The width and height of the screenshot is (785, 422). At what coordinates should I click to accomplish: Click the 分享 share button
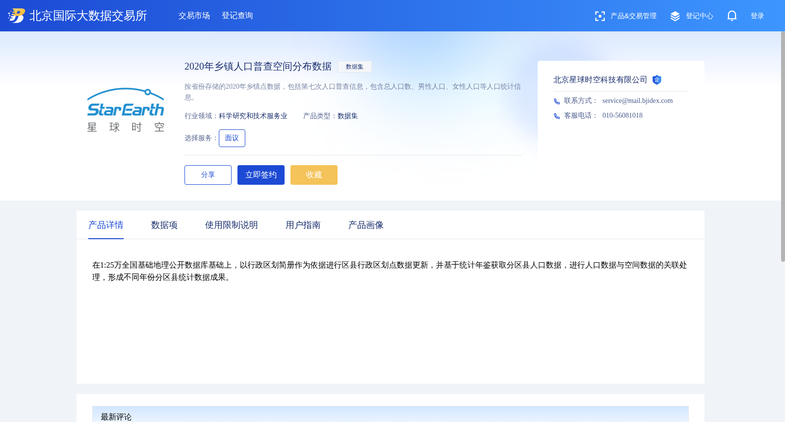[x=208, y=175]
